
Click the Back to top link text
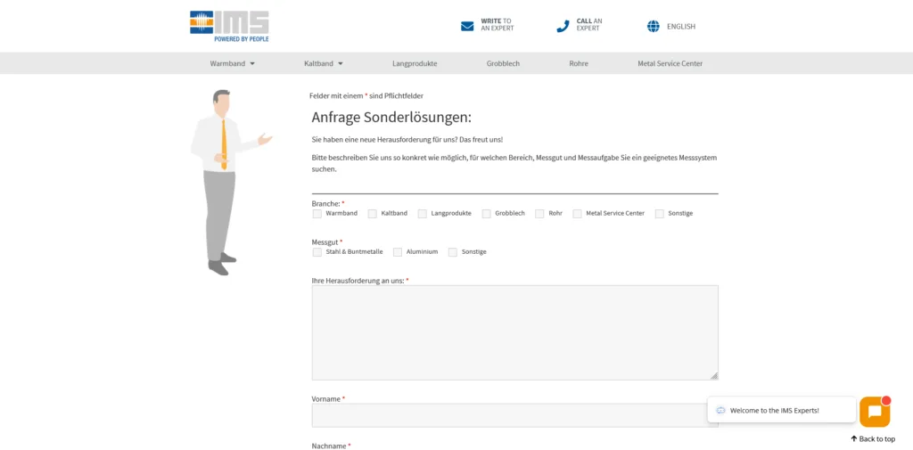coord(877,439)
